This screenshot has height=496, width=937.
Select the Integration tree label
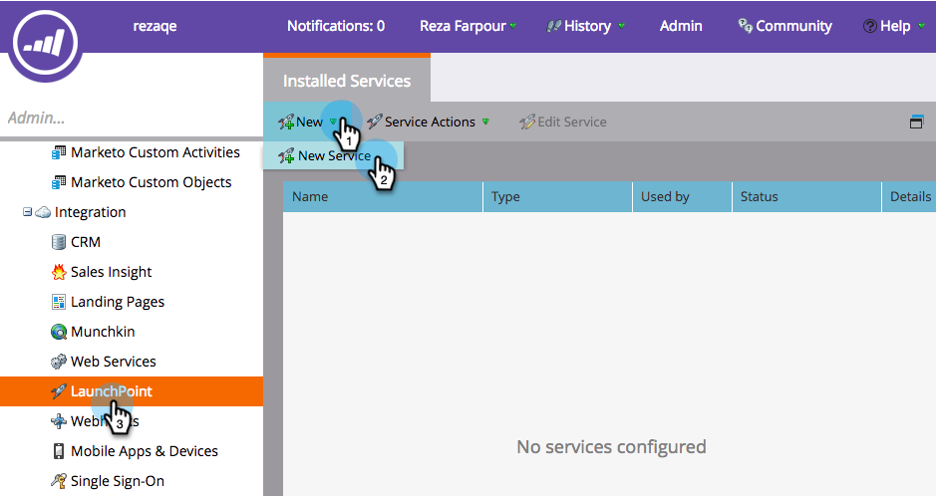coord(91,212)
